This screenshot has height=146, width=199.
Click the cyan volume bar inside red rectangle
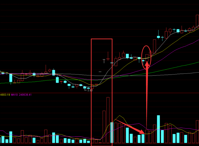tap(112, 132)
